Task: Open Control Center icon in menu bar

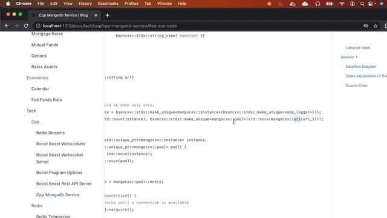Action: (371, 4)
